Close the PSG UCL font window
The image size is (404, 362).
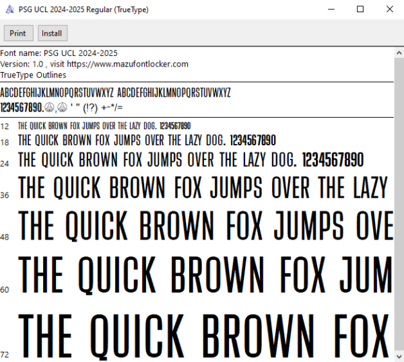tap(390, 9)
